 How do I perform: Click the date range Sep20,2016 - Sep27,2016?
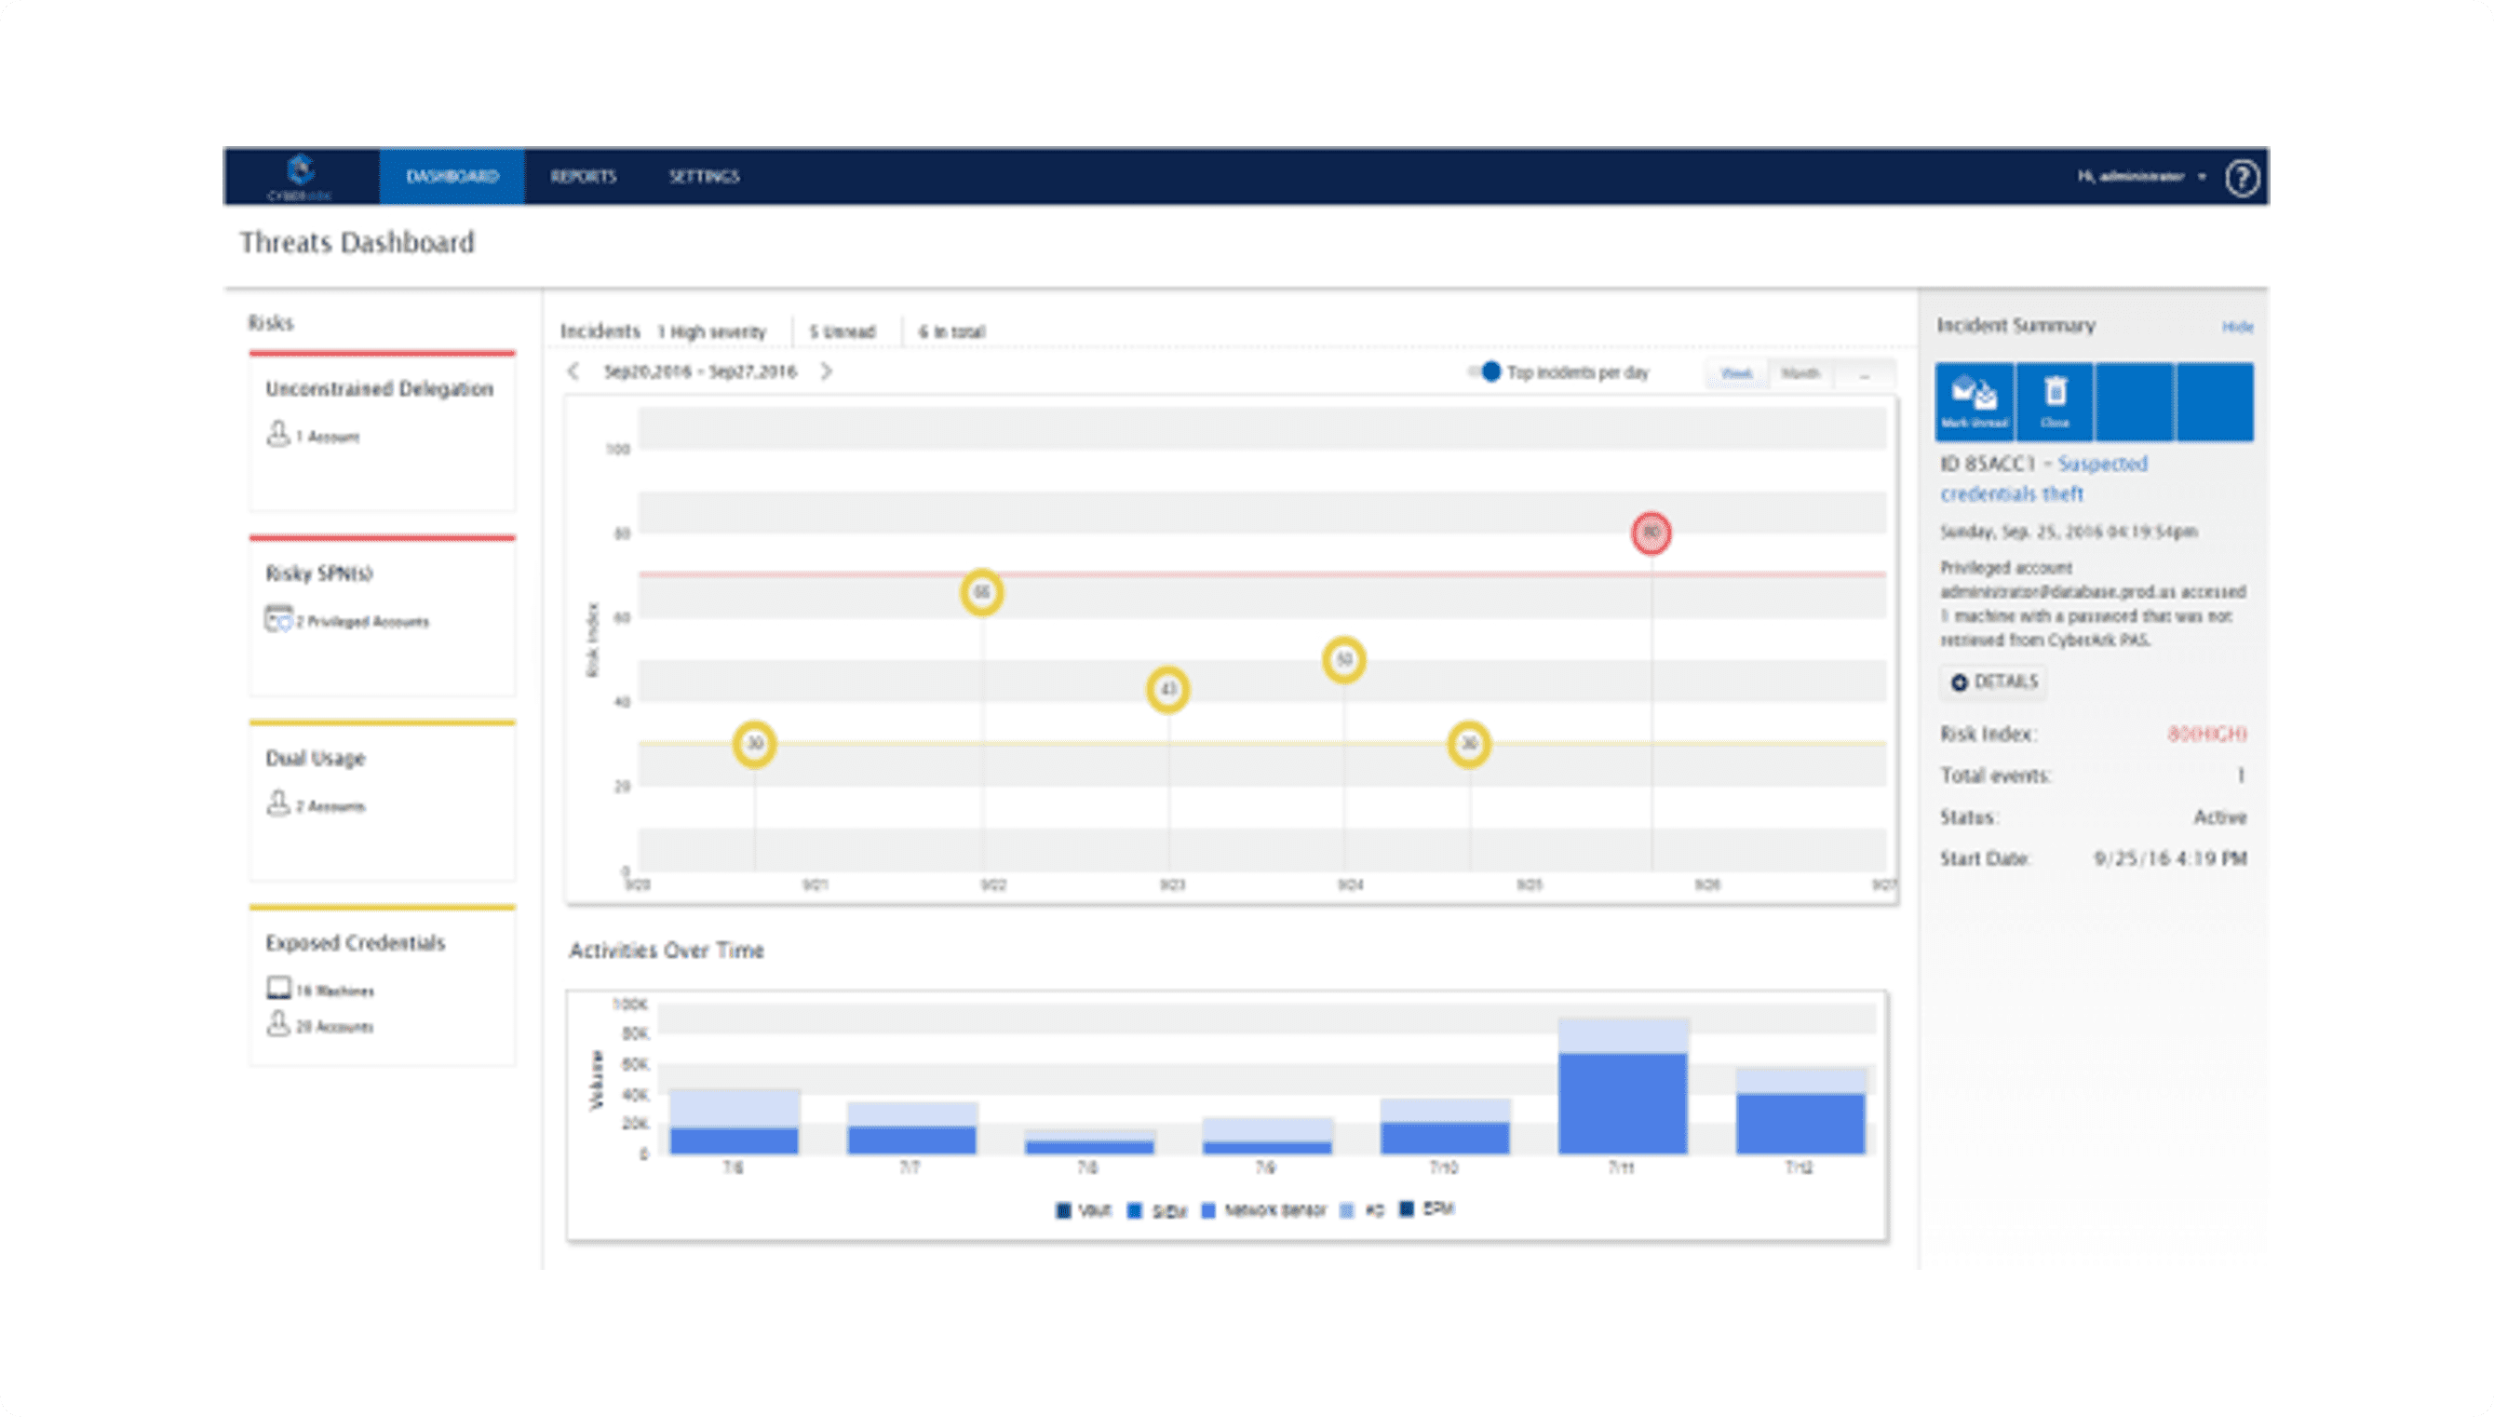tap(700, 371)
